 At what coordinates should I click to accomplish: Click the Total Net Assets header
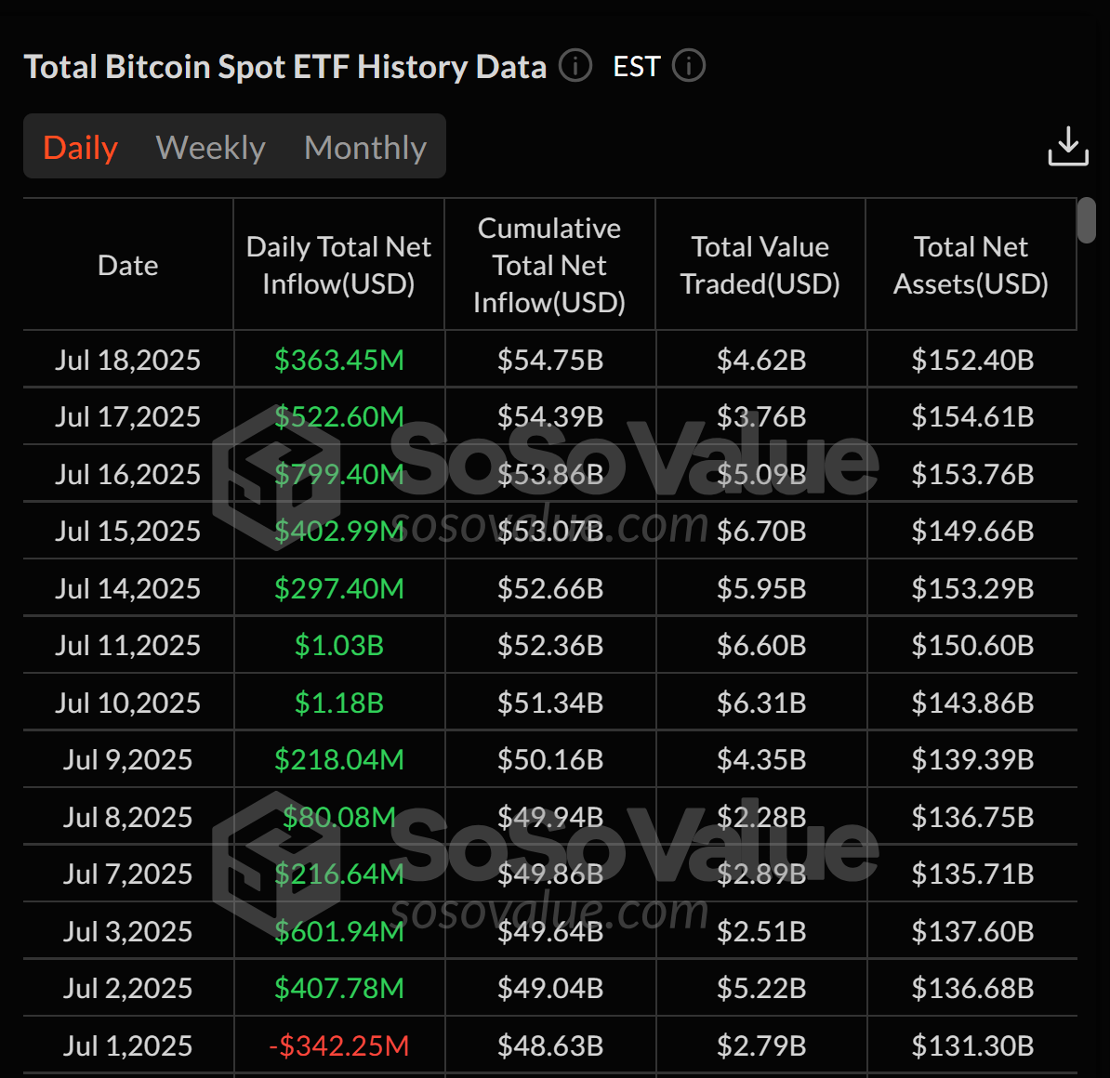(971, 265)
